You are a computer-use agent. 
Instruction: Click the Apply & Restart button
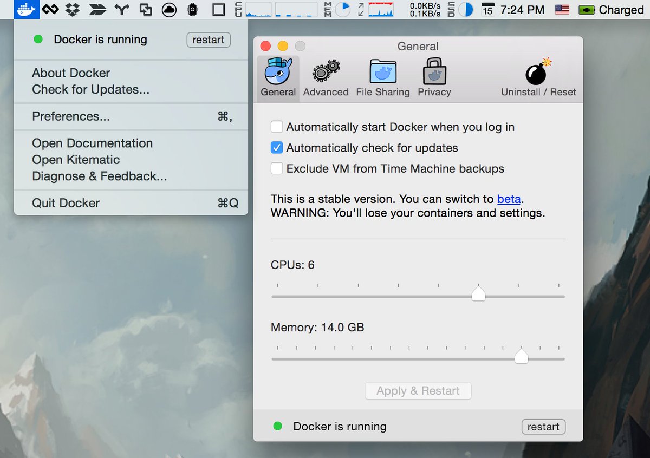pos(418,391)
